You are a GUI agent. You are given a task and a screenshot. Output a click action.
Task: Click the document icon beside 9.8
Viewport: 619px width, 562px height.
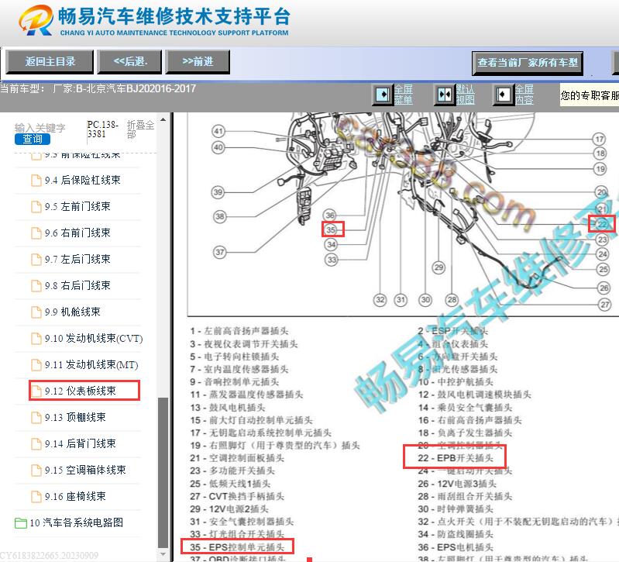(x=36, y=286)
